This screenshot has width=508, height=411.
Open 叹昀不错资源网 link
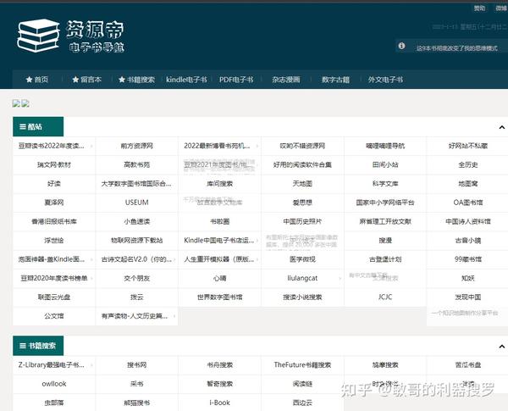pos(302,146)
